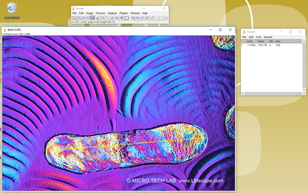Select the Rectangle selection tool

point(74,18)
